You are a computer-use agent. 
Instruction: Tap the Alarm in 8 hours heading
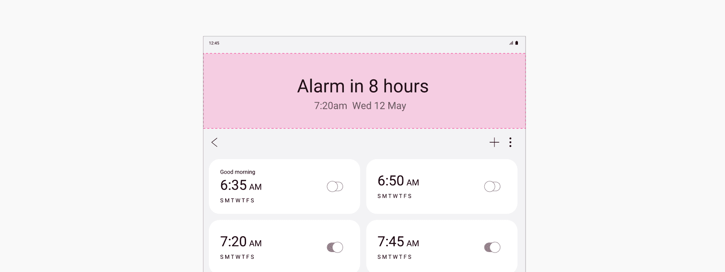coord(363,86)
